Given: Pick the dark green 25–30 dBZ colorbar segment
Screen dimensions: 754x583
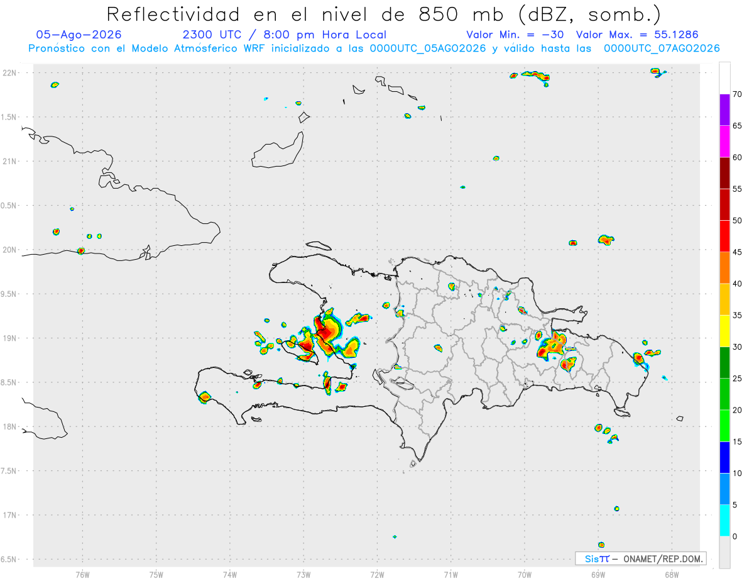Looking at the screenshot, I should [x=724, y=363].
